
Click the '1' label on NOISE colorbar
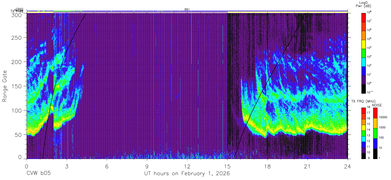pyautogui.click(x=380, y=157)
